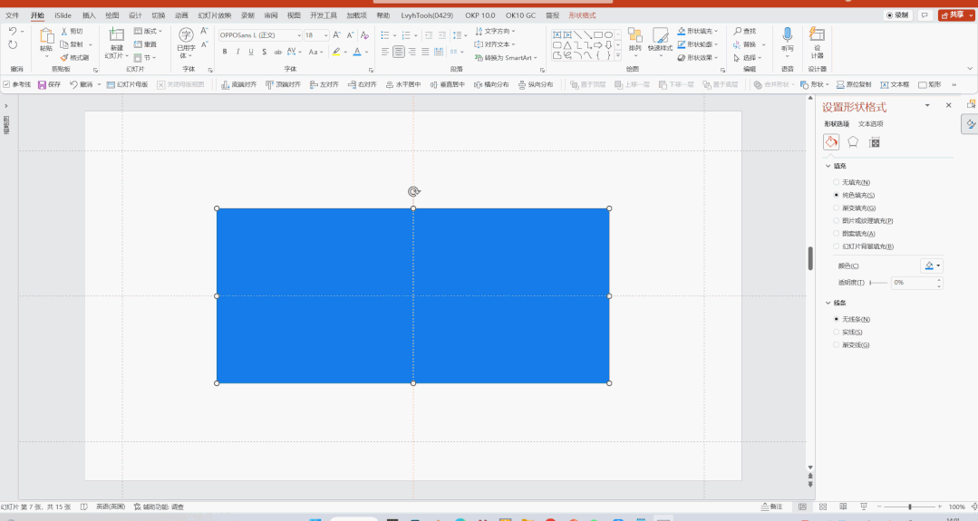The image size is (978, 521).
Task: Click Horizontal Center (水平居中) button
Action: (x=403, y=85)
